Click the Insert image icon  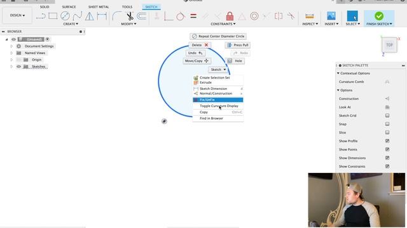point(331,16)
